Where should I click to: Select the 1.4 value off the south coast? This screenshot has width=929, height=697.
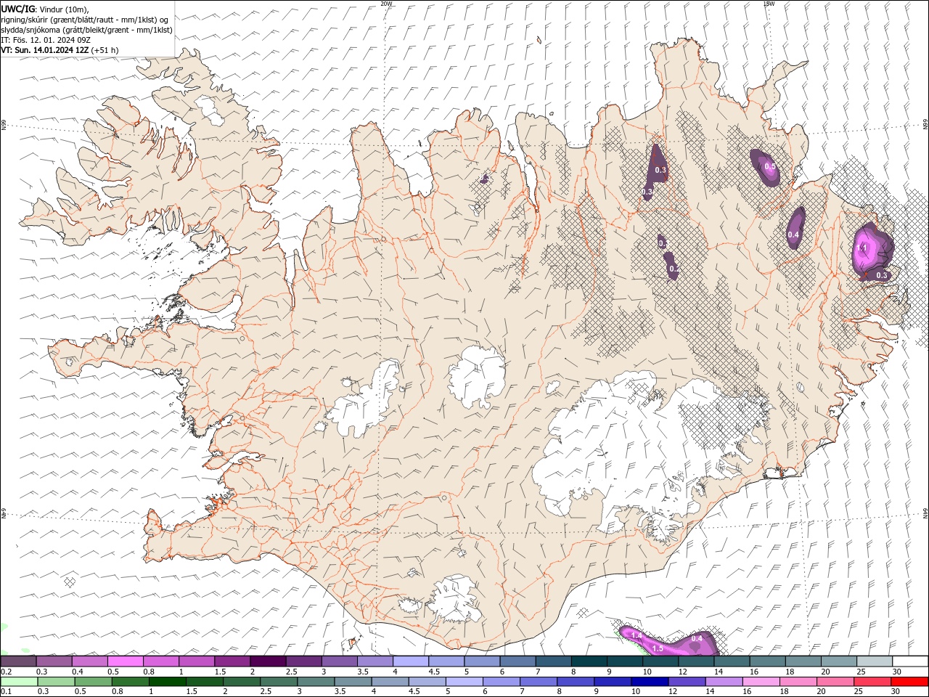point(637,635)
